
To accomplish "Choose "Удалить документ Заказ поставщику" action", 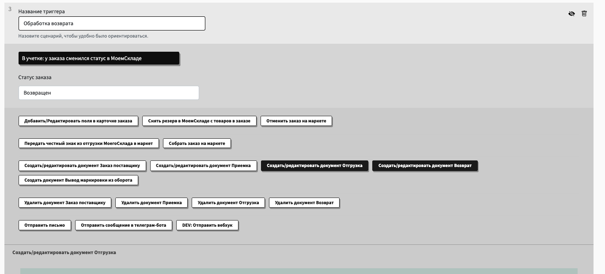I will pos(65,203).
